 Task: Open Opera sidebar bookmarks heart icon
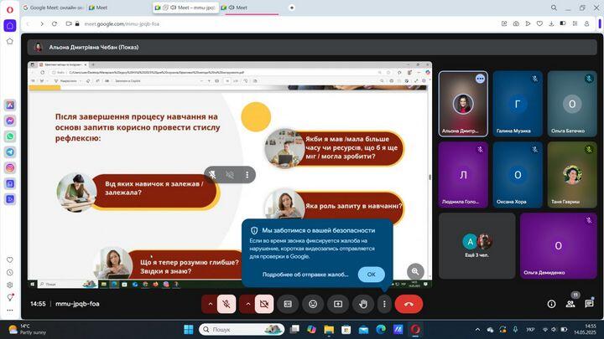10,259
